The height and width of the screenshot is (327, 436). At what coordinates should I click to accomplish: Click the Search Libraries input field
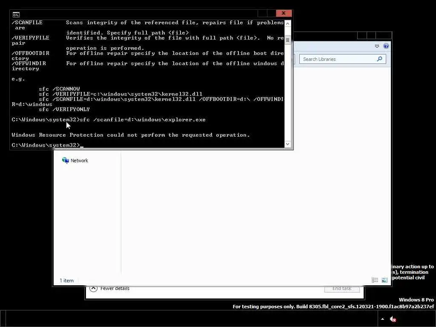coord(343,59)
